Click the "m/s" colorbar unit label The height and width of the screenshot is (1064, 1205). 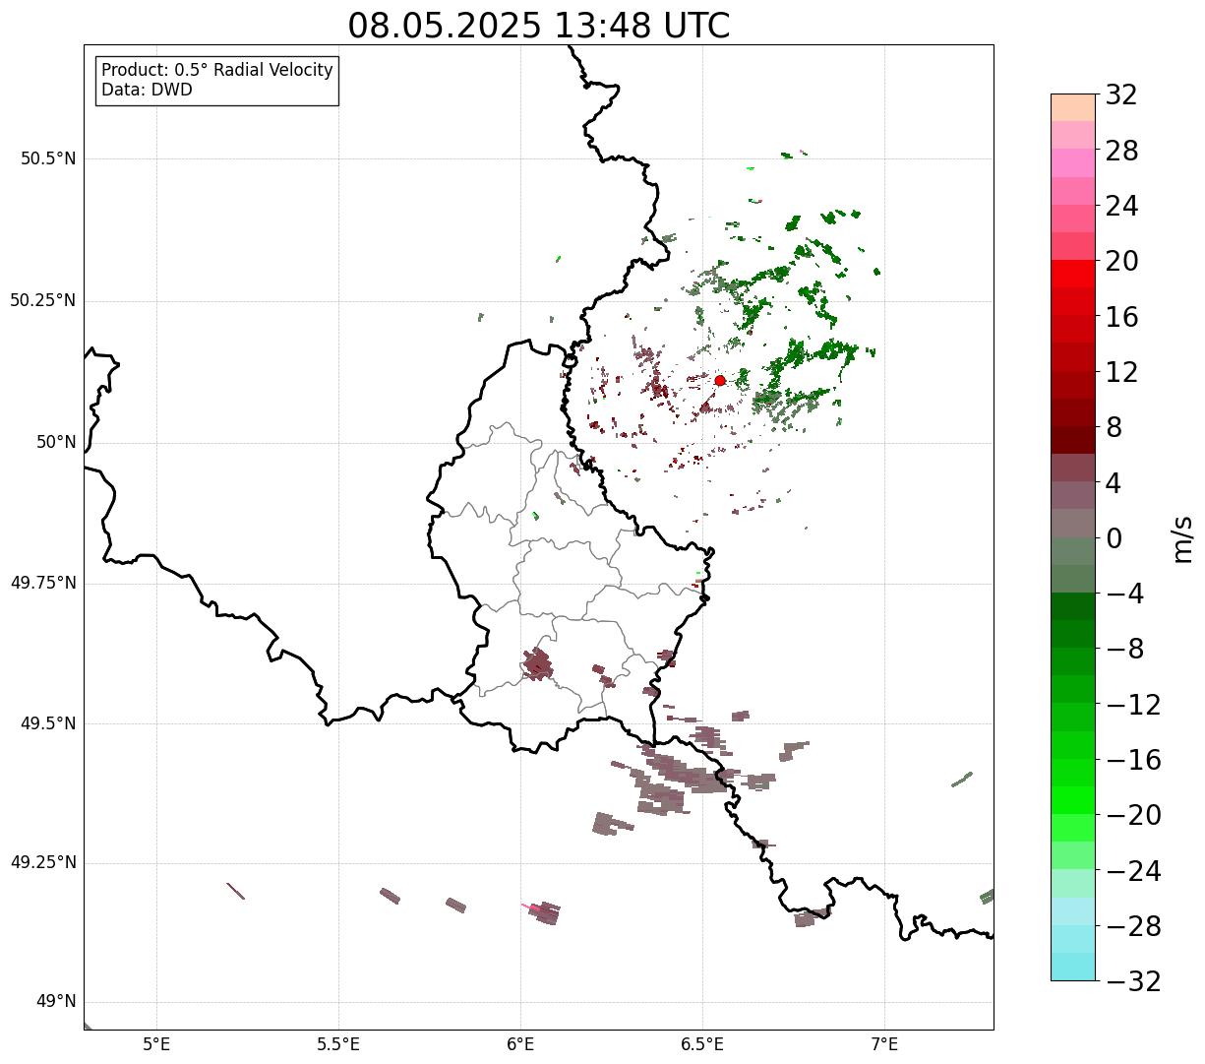tap(1182, 538)
